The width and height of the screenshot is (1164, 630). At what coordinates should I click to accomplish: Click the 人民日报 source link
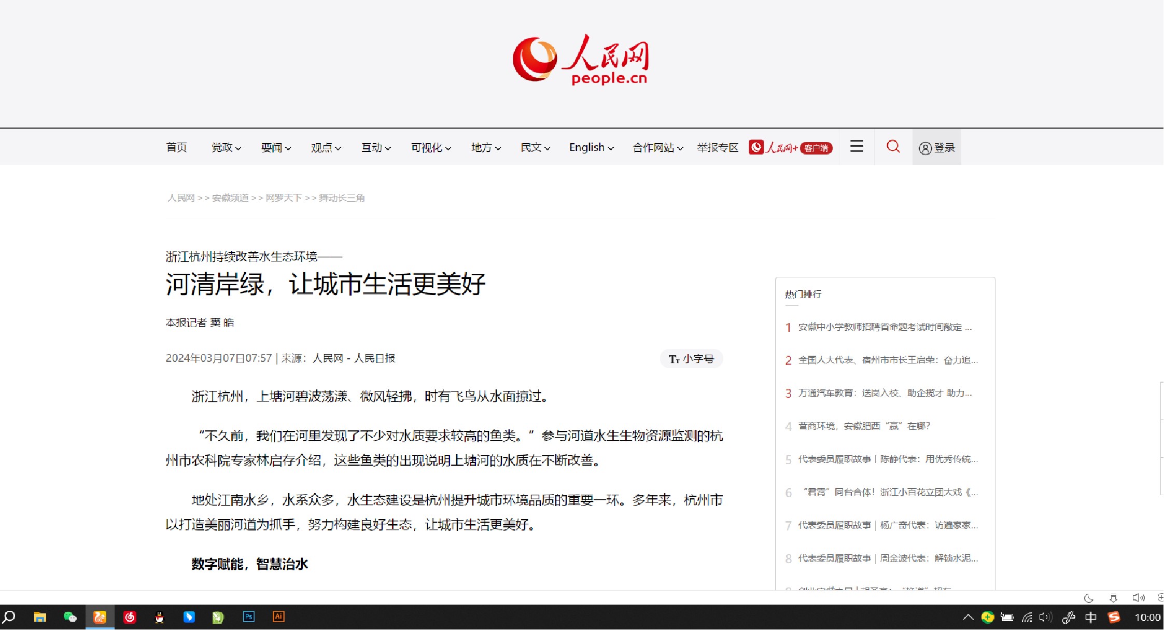tap(374, 358)
